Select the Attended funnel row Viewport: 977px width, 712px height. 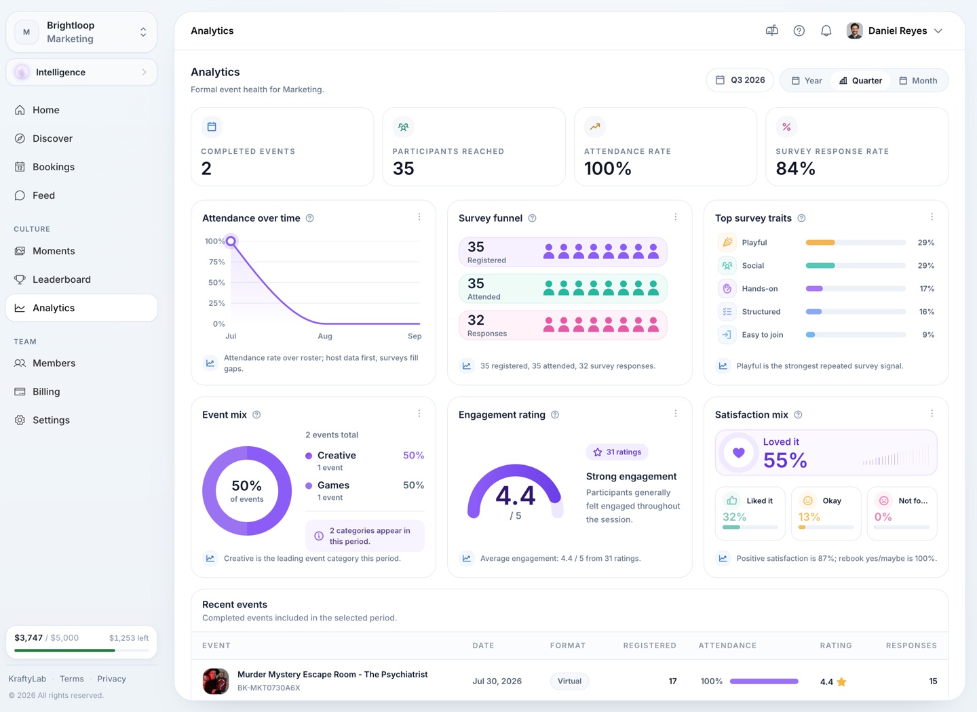[563, 289]
